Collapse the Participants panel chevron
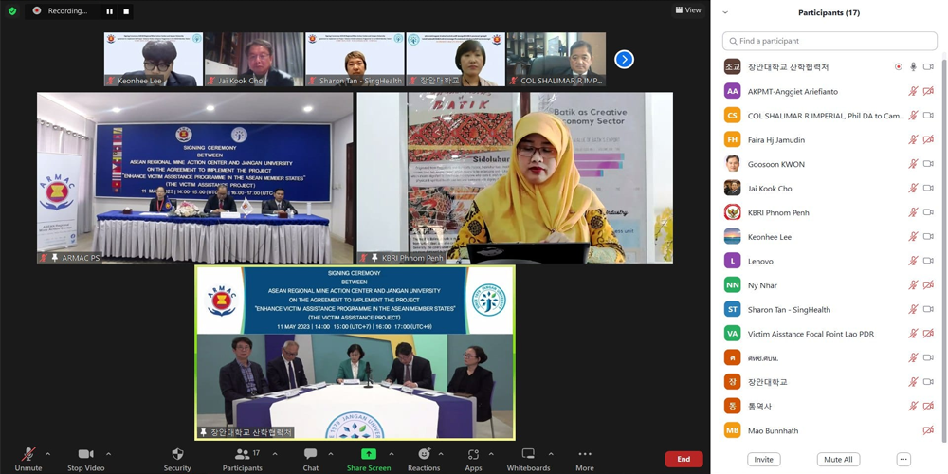 (x=725, y=12)
